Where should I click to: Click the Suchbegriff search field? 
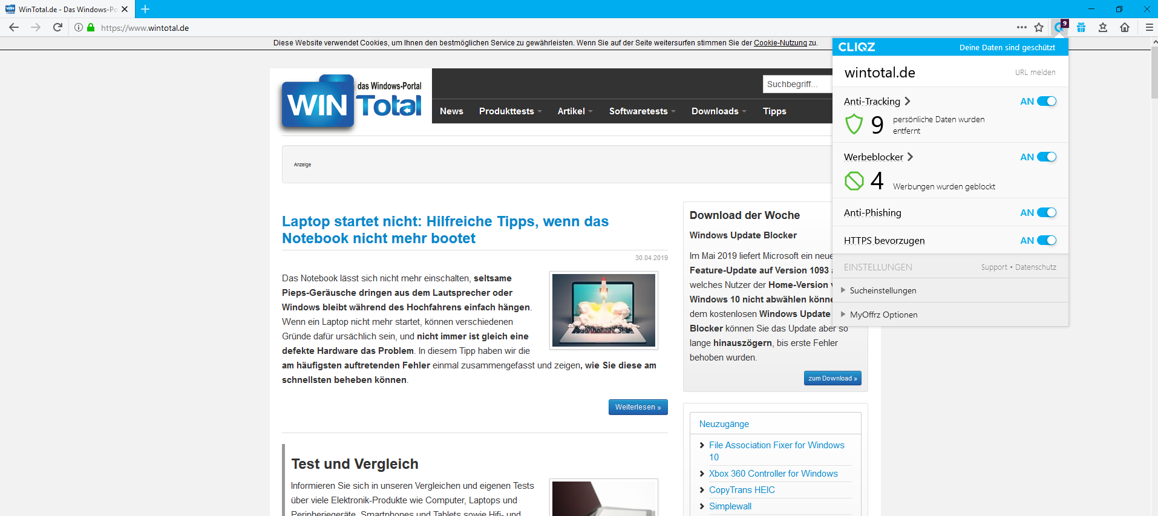[797, 84]
